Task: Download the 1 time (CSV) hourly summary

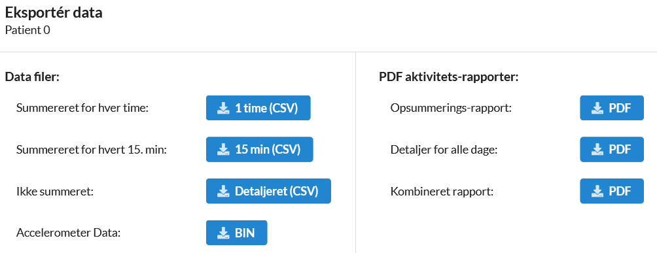Action: click(x=258, y=108)
